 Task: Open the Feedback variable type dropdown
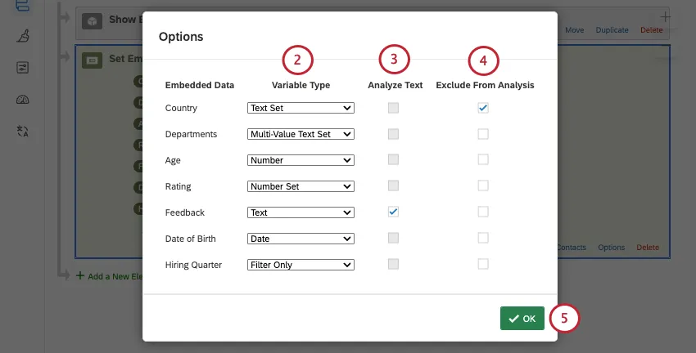(301, 212)
